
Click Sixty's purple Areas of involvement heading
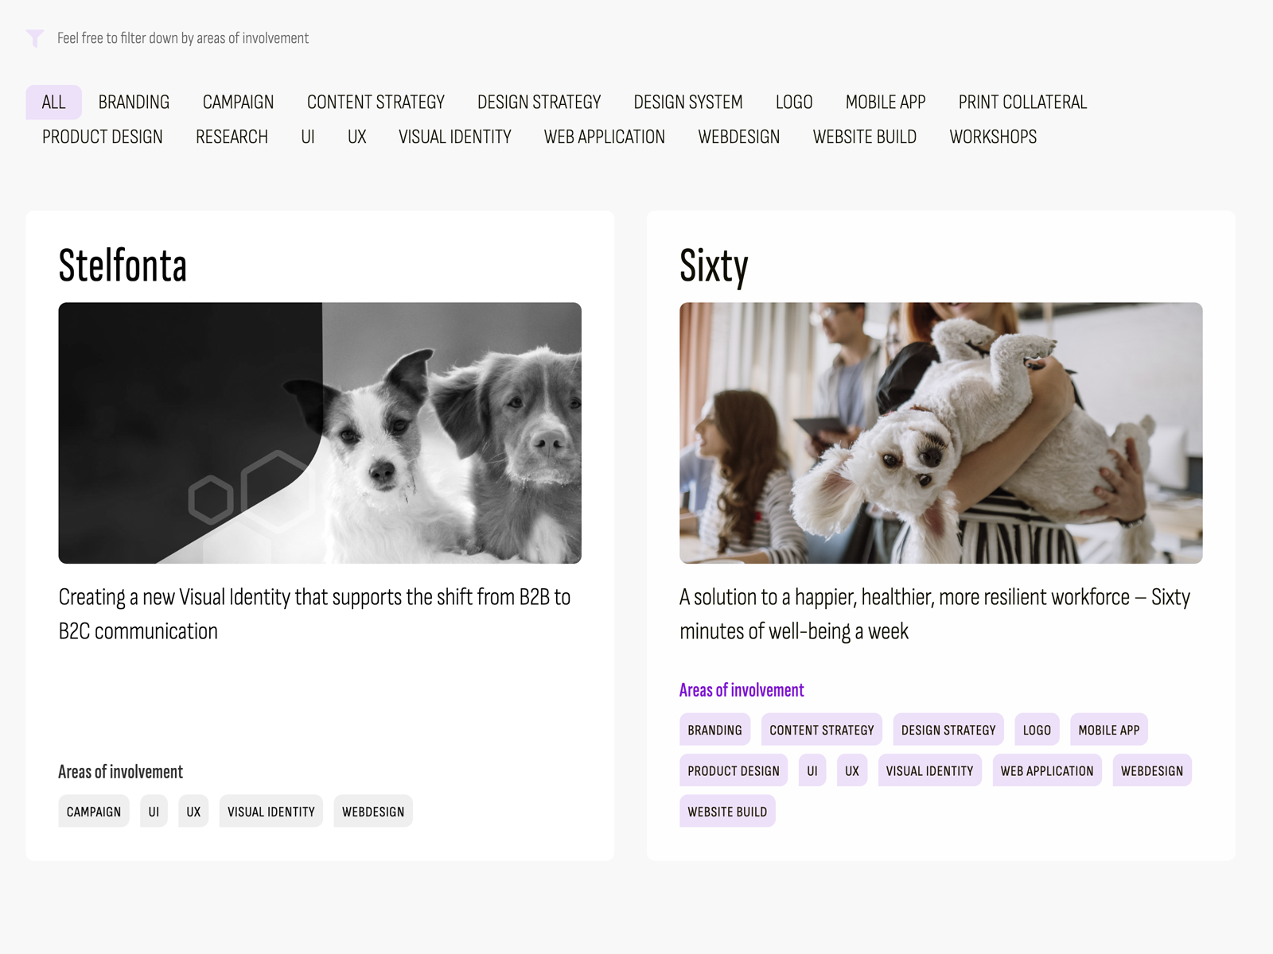(x=742, y=690)
